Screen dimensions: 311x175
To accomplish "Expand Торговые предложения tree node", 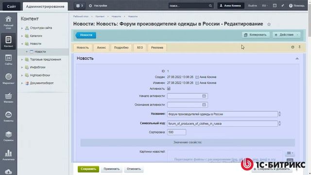I will point(22,59).
